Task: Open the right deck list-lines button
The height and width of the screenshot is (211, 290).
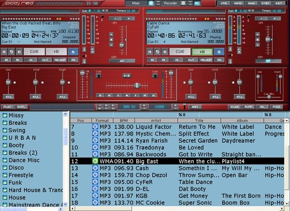Action: pyautogui.click(x=219, y=60)
